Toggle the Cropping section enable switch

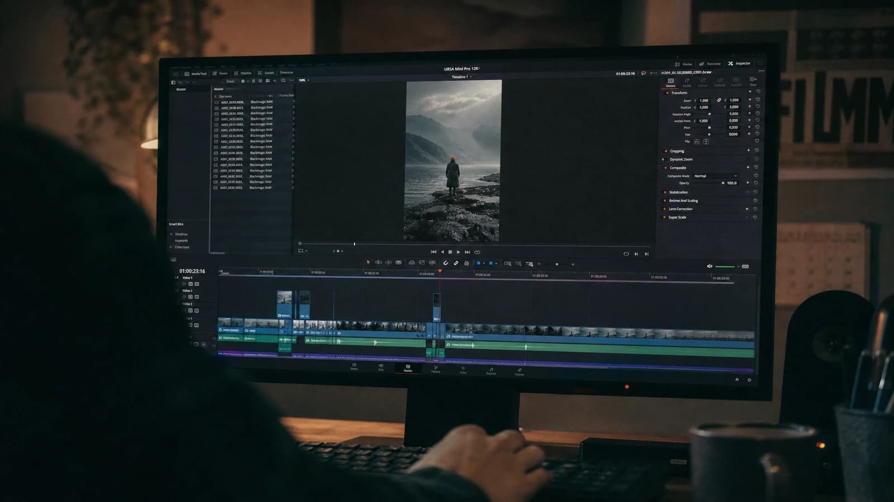[665, 151]
